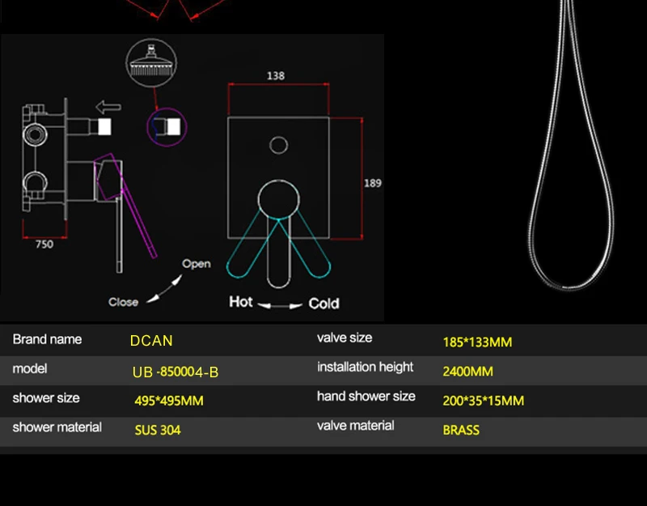
Task: Click the 'installation height' label
Action: 366,367
